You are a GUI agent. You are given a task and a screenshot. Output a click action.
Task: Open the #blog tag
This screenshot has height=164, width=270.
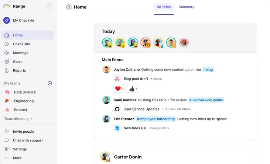pyautogui.click(x=208, y=70)
